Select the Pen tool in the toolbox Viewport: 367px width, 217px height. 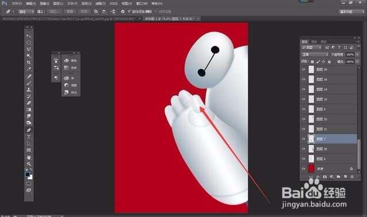pyautogui.click(x=29, y=130)
